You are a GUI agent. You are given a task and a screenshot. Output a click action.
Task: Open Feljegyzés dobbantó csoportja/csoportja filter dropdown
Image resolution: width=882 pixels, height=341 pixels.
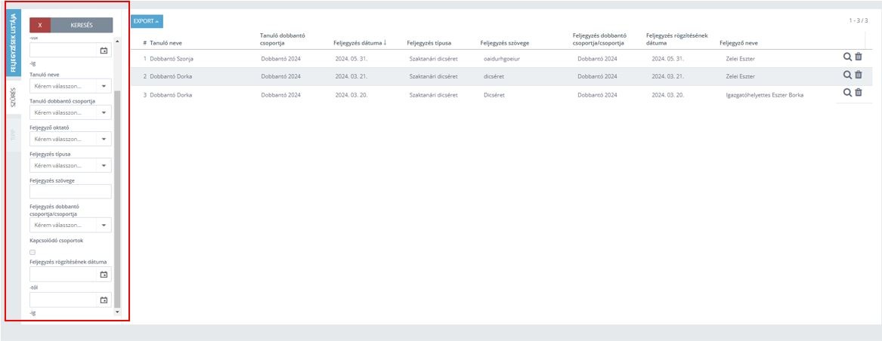[x=70, y=226]
